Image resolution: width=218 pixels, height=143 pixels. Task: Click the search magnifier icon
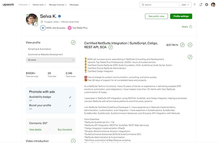pyautogui.click(x=143, y=5)
